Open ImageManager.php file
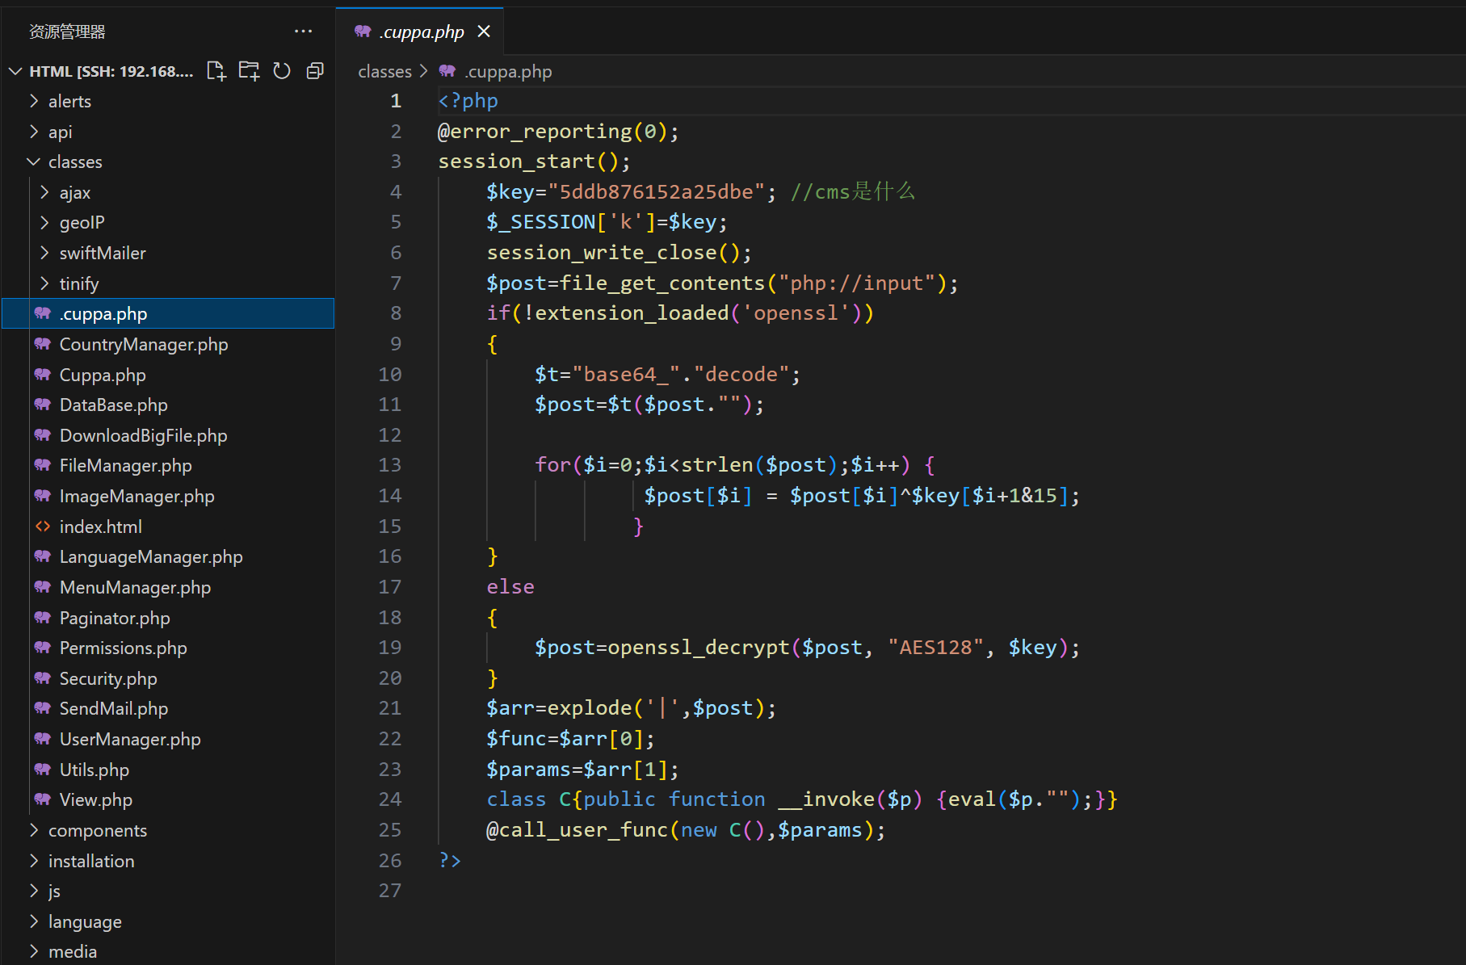The width and height of the screenshot is (1466, 965). [x=168, y=496]
